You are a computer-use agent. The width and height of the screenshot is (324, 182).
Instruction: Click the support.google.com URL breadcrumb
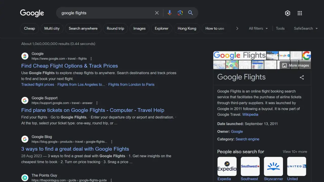pos(62,103)
